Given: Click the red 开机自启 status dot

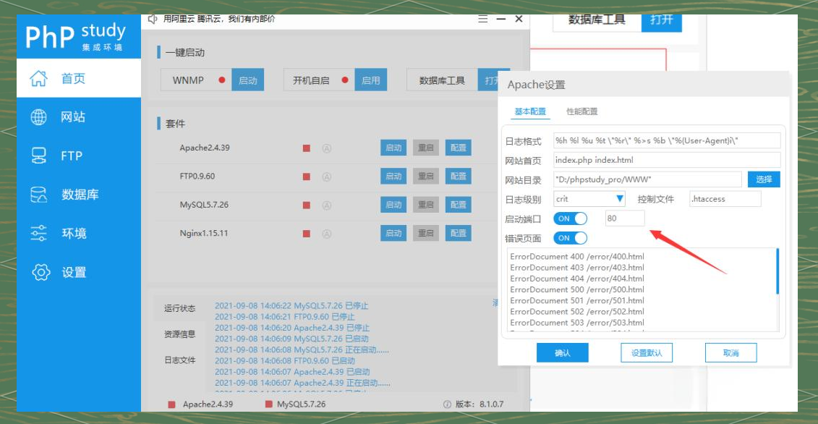Looking at the screenshot, I should 345,80.
